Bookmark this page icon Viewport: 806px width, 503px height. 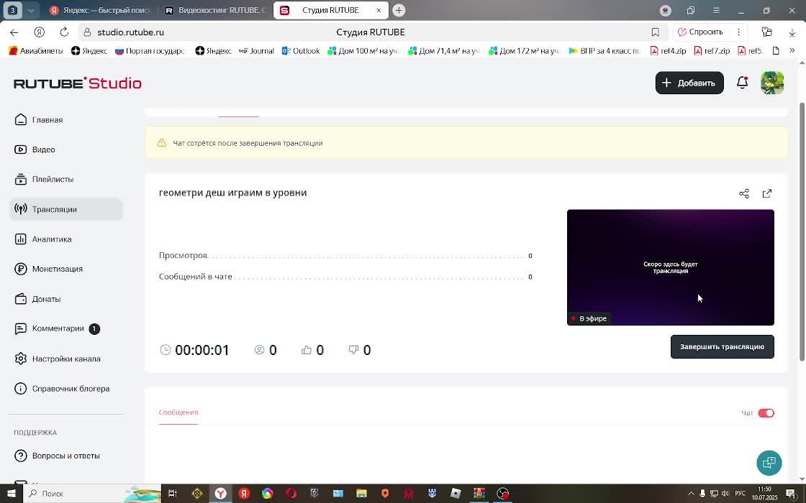click(656, 32)
